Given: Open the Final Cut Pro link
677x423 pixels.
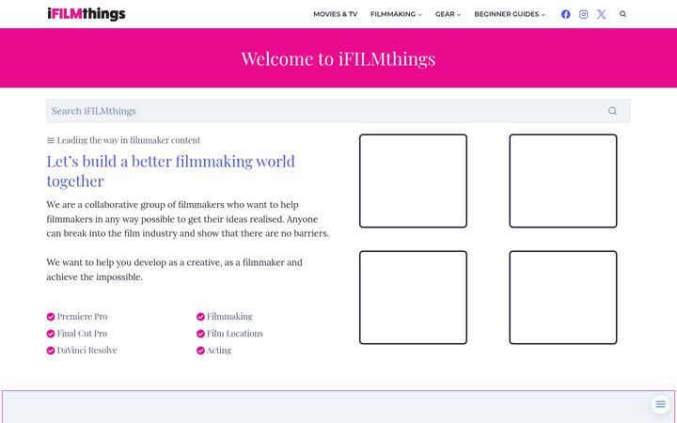Looking at the screenshot, I should coord(82,333).
